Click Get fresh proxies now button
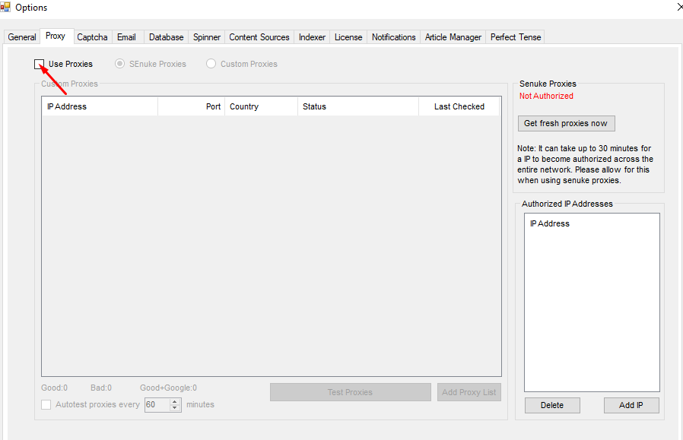 (567, 124)
